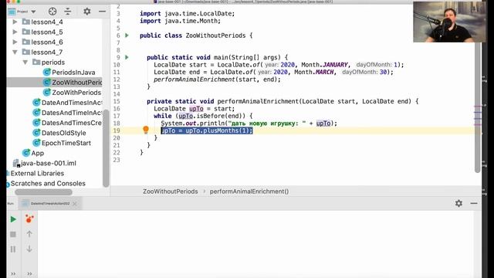494x278 pixels.
Task: Click line number 19 in gutter
Action: [117, 131]
